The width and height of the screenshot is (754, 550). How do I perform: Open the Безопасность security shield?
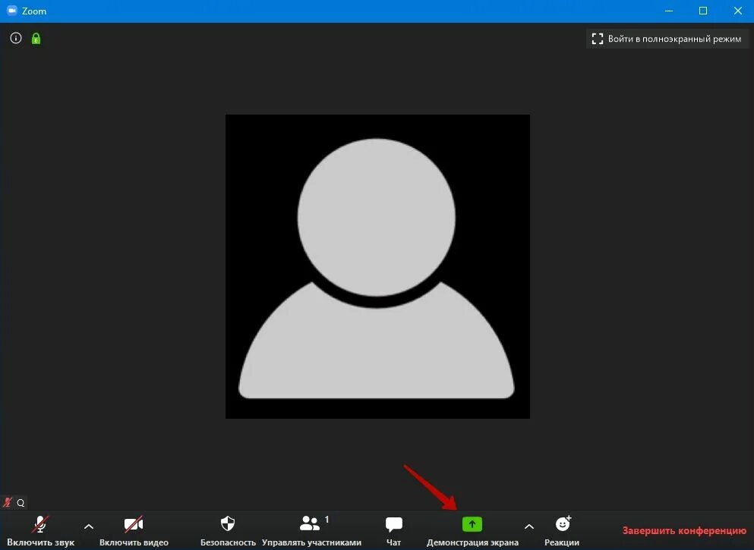[x=228, y=530]
